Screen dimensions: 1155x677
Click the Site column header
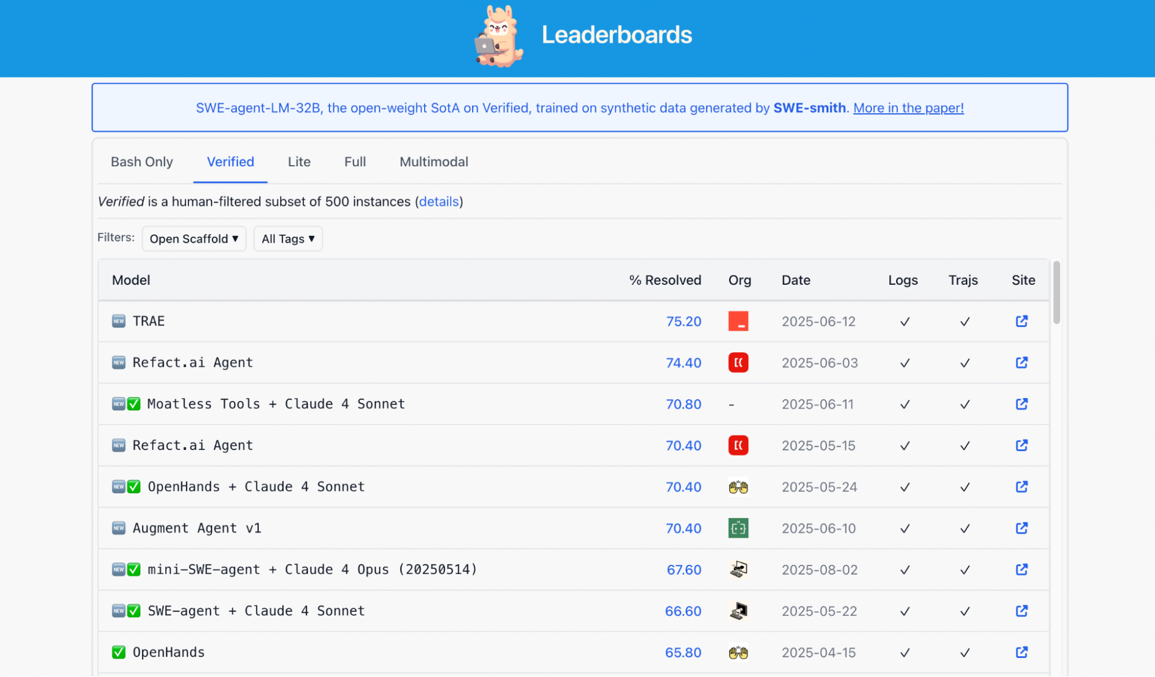tap(1023, 280)
